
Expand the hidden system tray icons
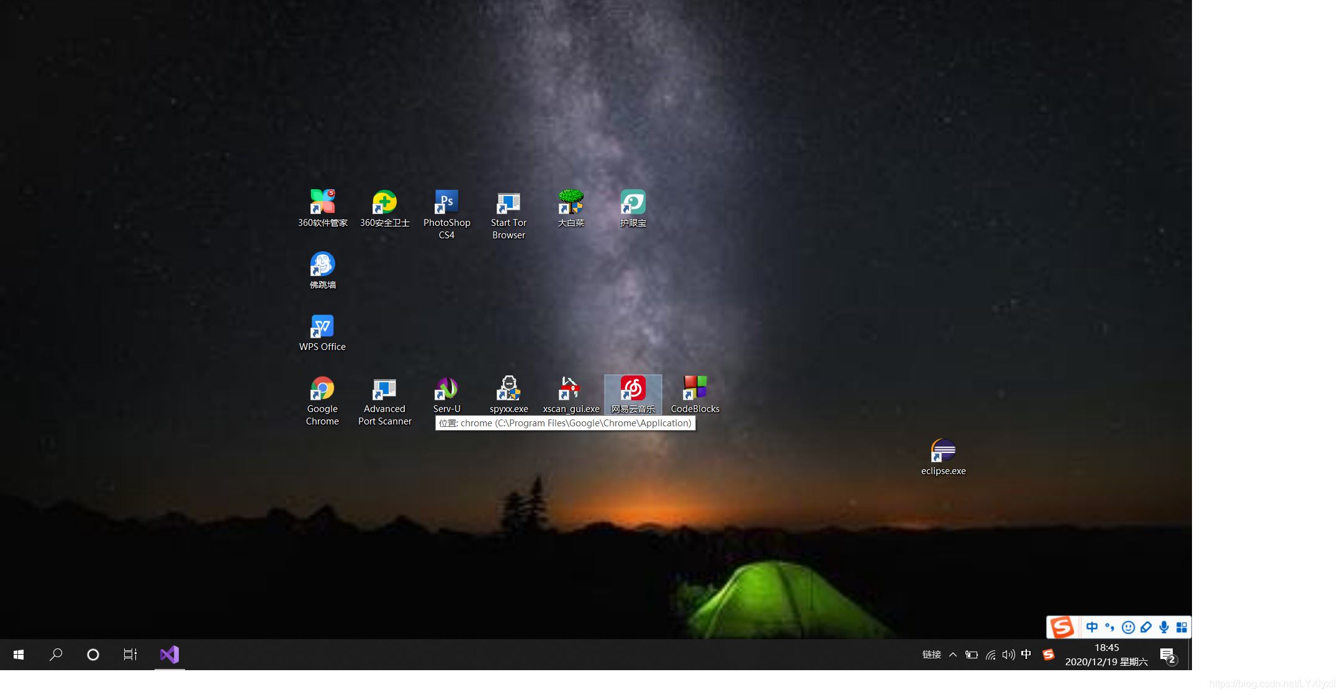point(953,655)
